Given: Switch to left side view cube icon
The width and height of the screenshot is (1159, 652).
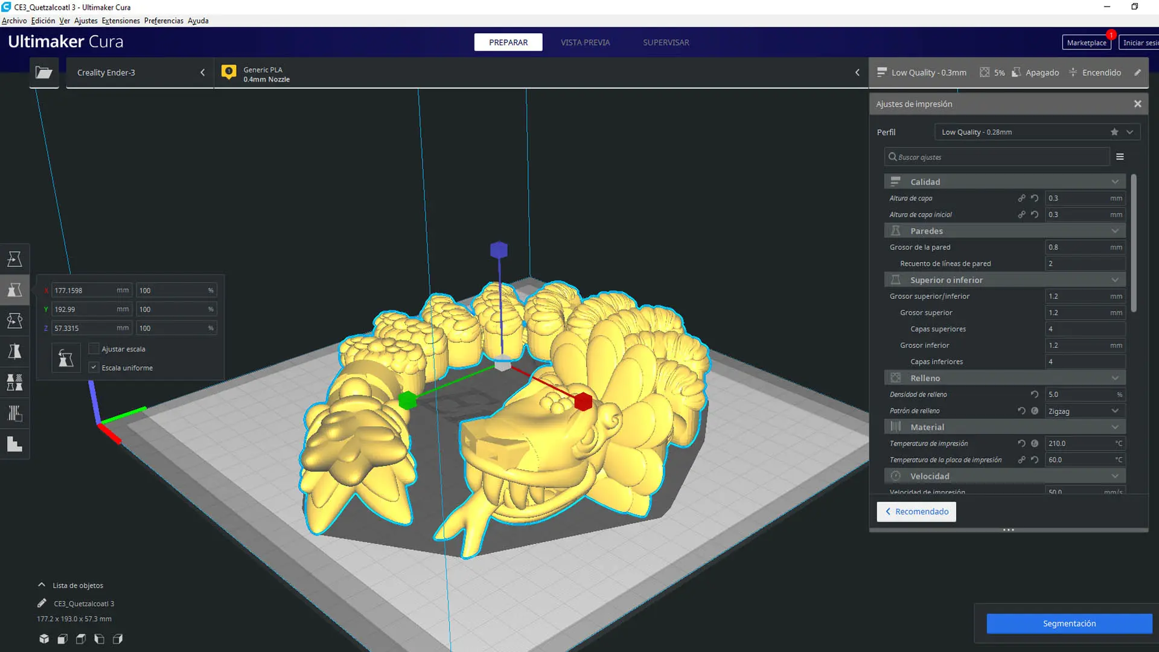Looking at the screenshot, I should [99, 639].
